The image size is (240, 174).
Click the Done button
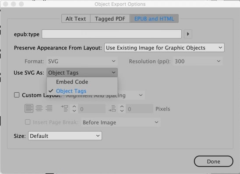tap(214, 161)
